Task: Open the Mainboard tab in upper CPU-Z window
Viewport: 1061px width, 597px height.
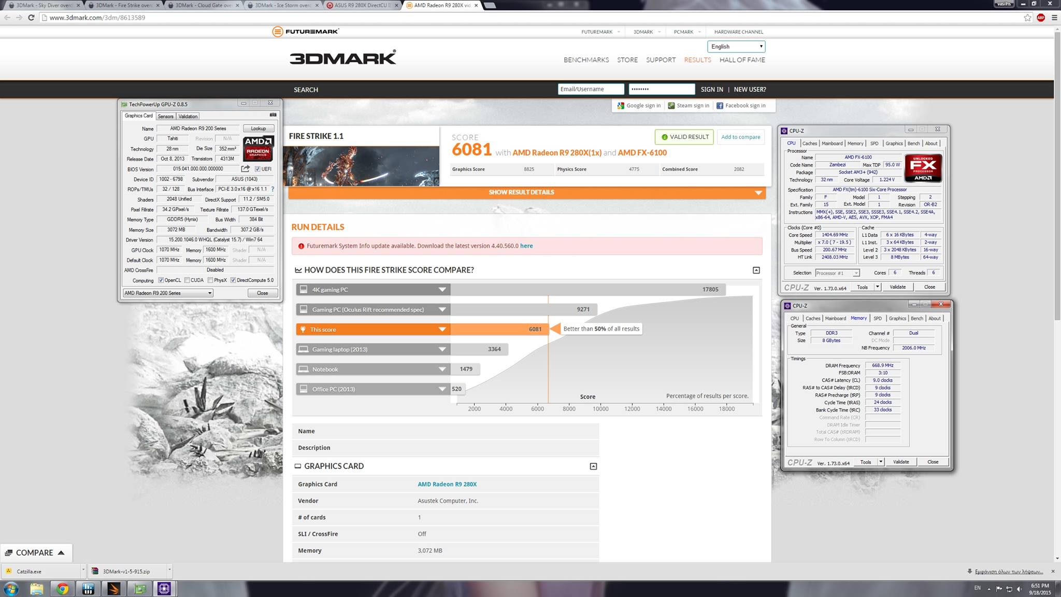Action: (832, 144)
